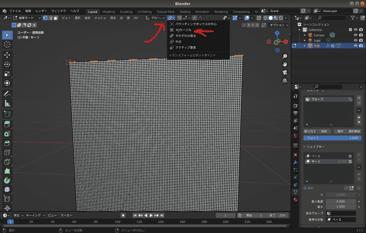Open オプション dropdown
Viewport: 366px width, 233px height.
point(279,25)
